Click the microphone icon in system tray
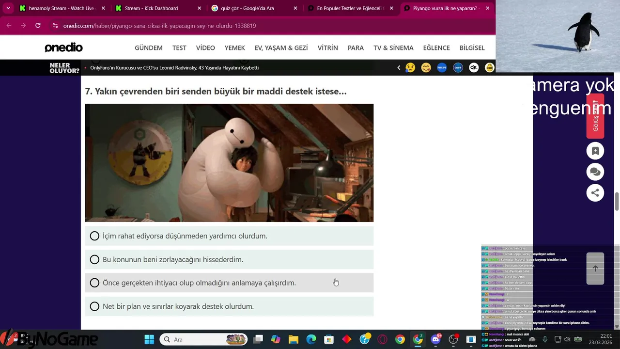The height and width of the screenshot is (349, 620). tap(545, 339)
